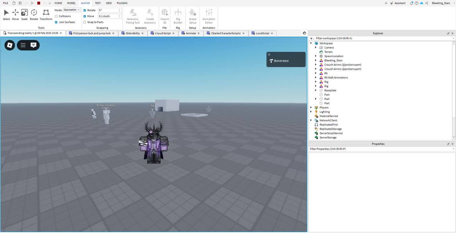
Task: Open the hamburger menu icon in the viewport
Action: click(23, 45)
